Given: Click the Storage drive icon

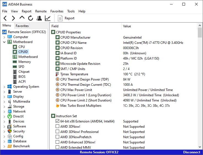Looking at the screenshot, I should [10, 106].
